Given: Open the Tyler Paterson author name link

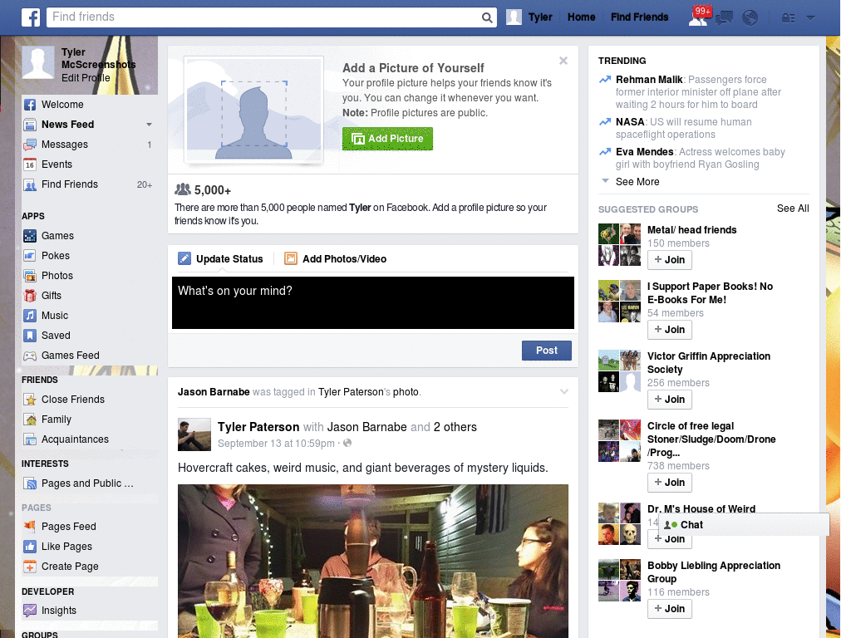Looking at the screenshot, I should 258,427.
